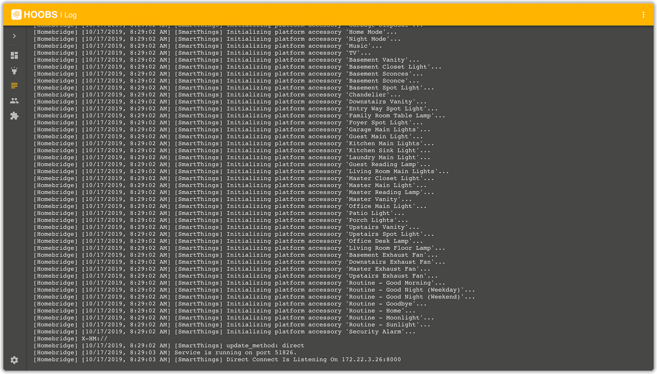
Task: Click the 'Direct Connect Is Listening' line
Action: (217, 360)
